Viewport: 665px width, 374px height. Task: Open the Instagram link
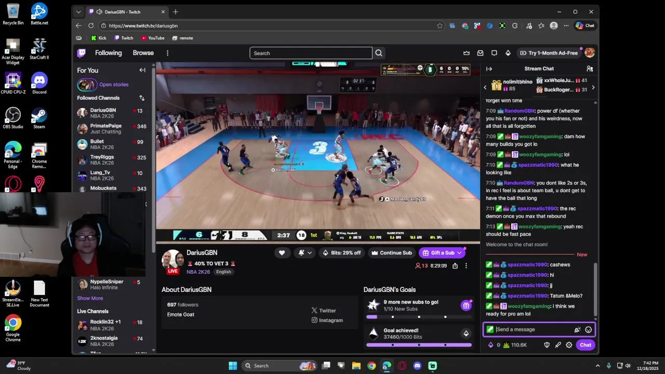[327, 320]
